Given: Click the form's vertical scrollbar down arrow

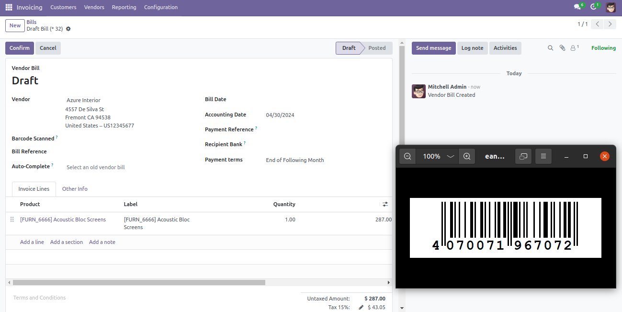Looking at the screenshot, I should [x=402, y=308].
